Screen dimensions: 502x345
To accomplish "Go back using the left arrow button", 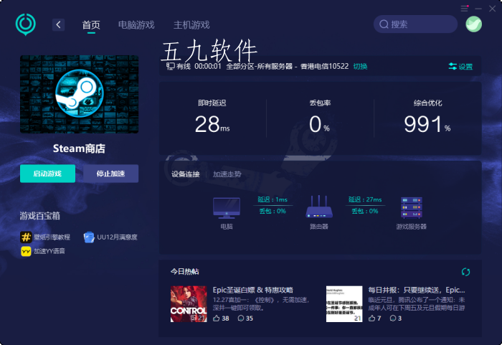I will pyautogui.click(x=58, y=24).
